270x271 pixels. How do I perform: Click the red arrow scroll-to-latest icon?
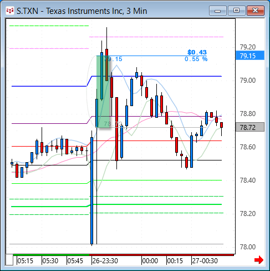[x=259, y=260]
